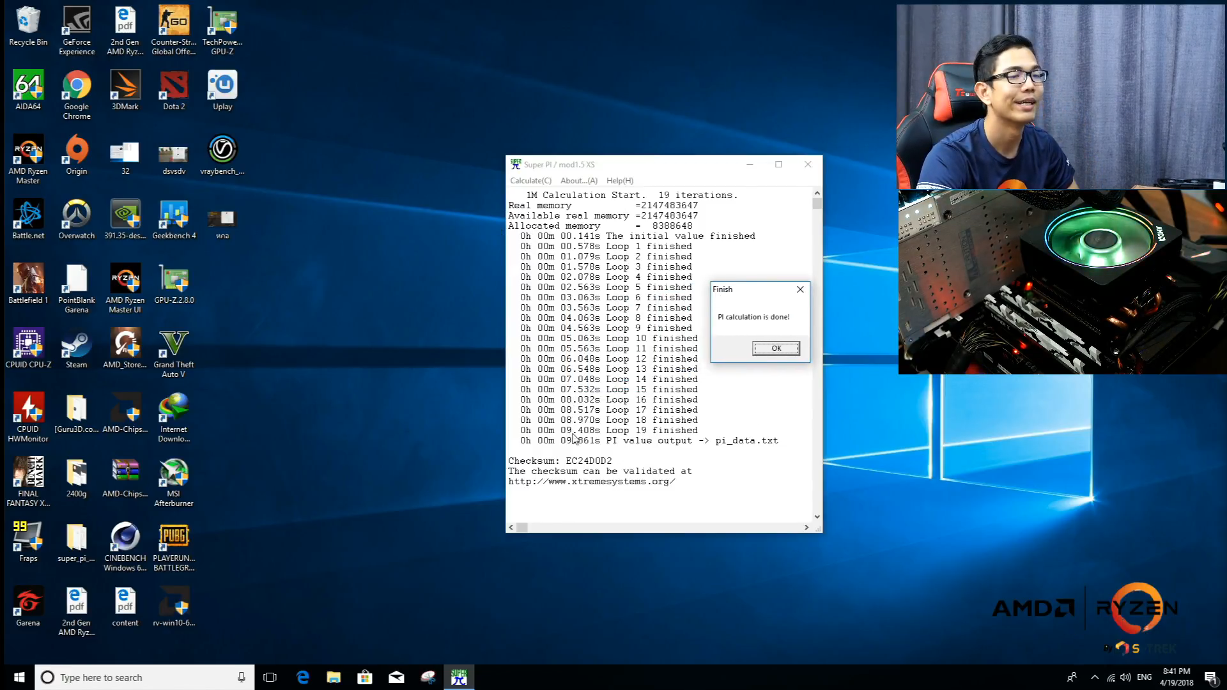Select the Battlefield 1 desktop icon
1227x690 pixels.
(x=28, y=284)
